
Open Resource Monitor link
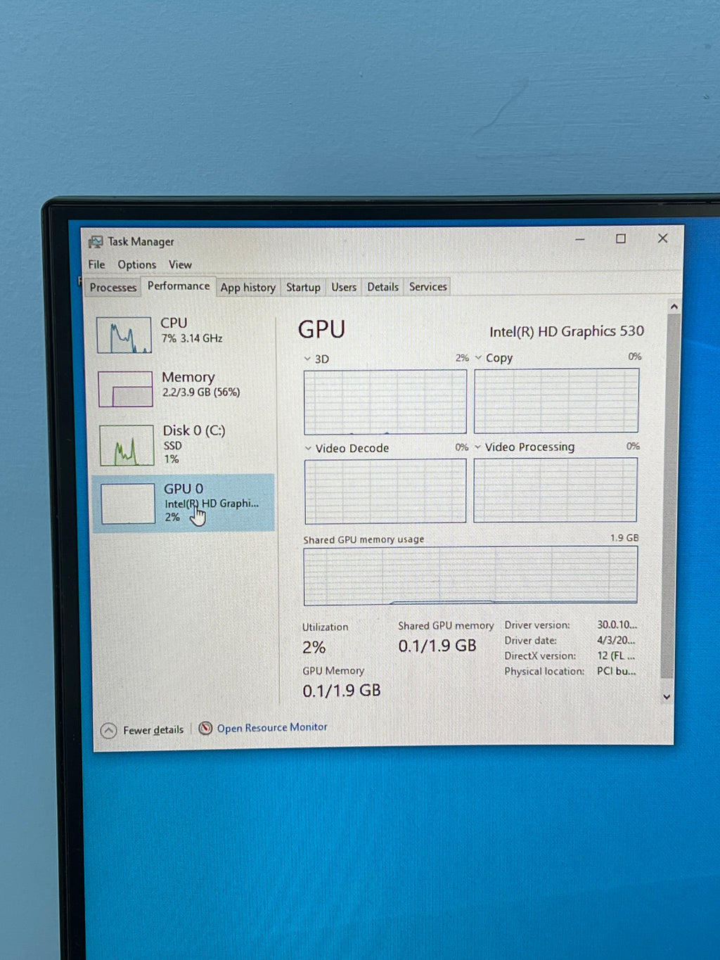pyautogui.click(x=272, y=727)
